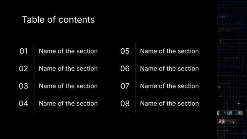Select the number 01

(x=23, y=51)
